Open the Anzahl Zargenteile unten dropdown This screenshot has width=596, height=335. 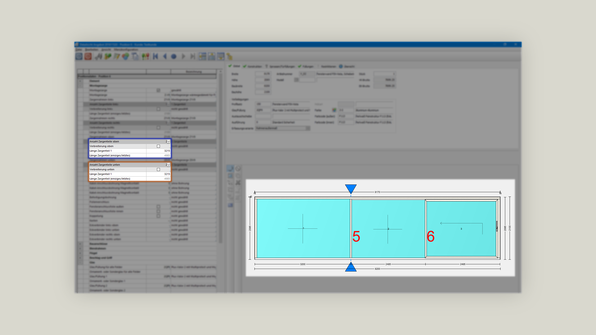click(168, 165)
